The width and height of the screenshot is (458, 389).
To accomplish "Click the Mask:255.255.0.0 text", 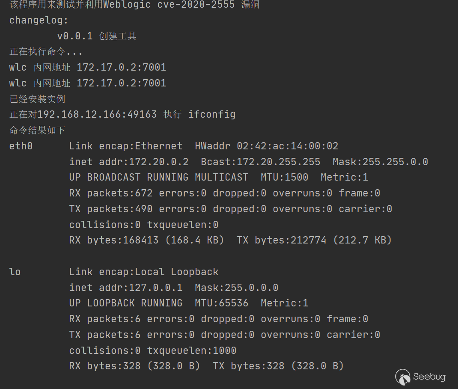I will tap(380, 162).
